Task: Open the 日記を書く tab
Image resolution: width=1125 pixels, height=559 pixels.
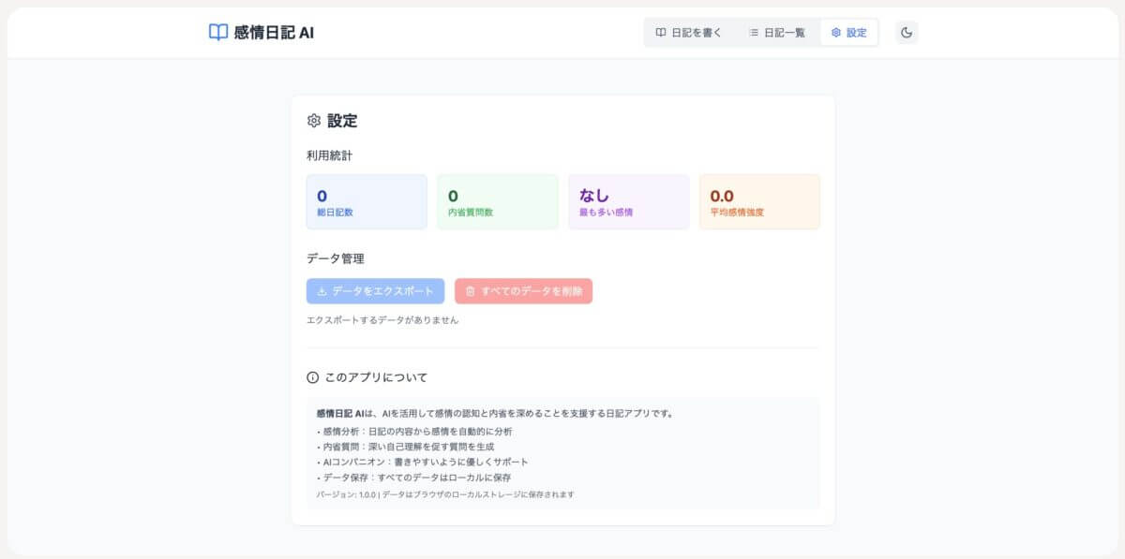Action: [x=689, y=33]
